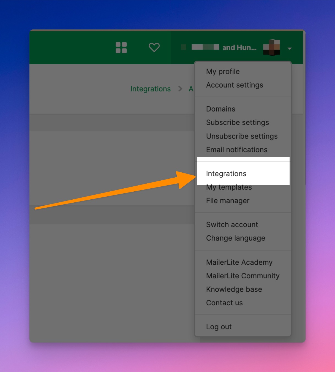Click the four-square apps grid icon
The image size is (335, 372).
click(121, 48)
